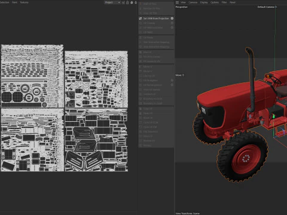The width and height of the screenshot is (287, 215).
Task: Open the viewport Panel menu
Action: (x=233, y=2)
